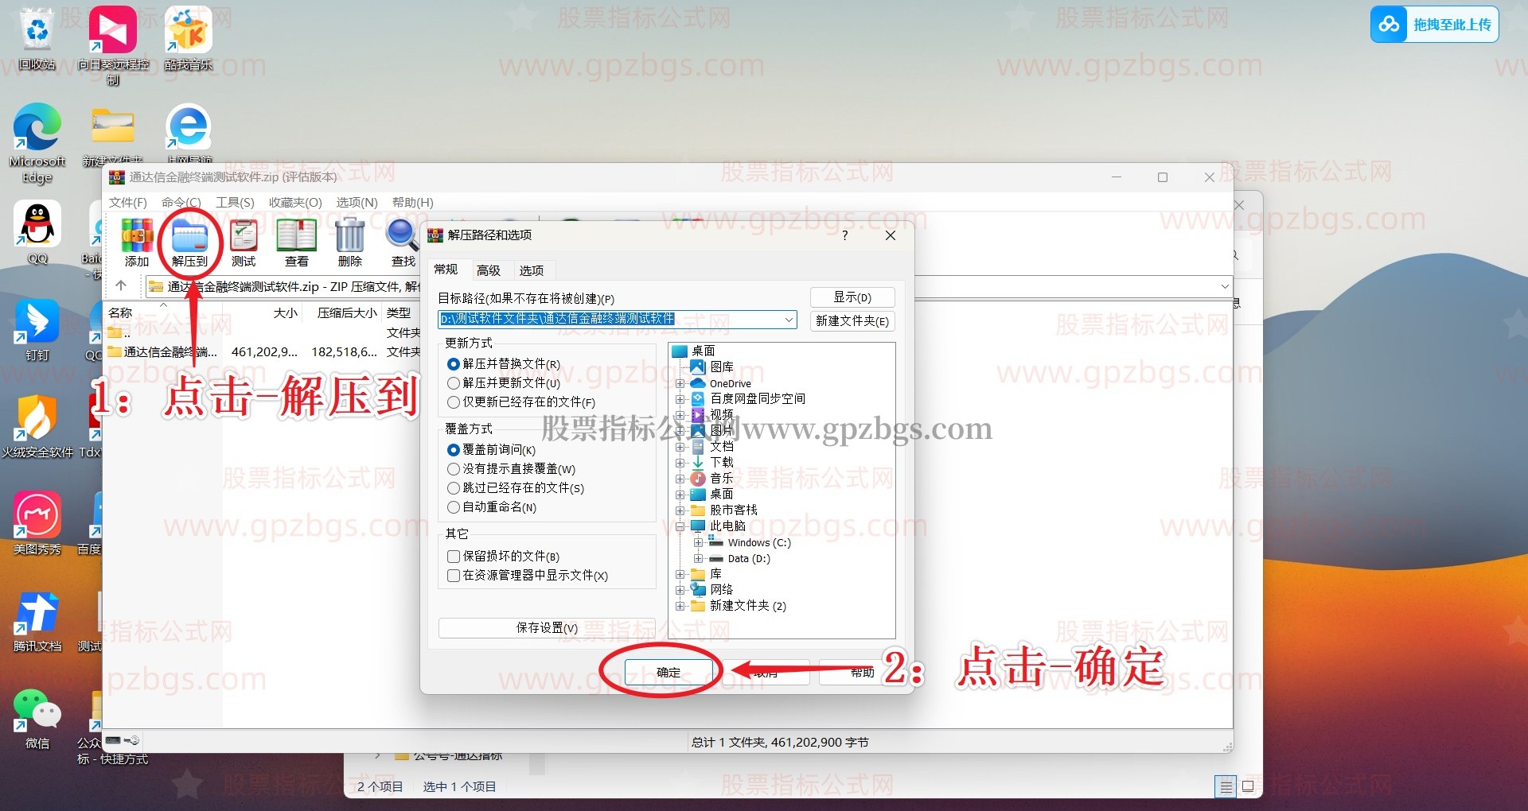Enable 在资源管理器中显示文件(X) checkbox
Image resolution: width=1528 pixels, height=811 pixels.
(454, 576)
